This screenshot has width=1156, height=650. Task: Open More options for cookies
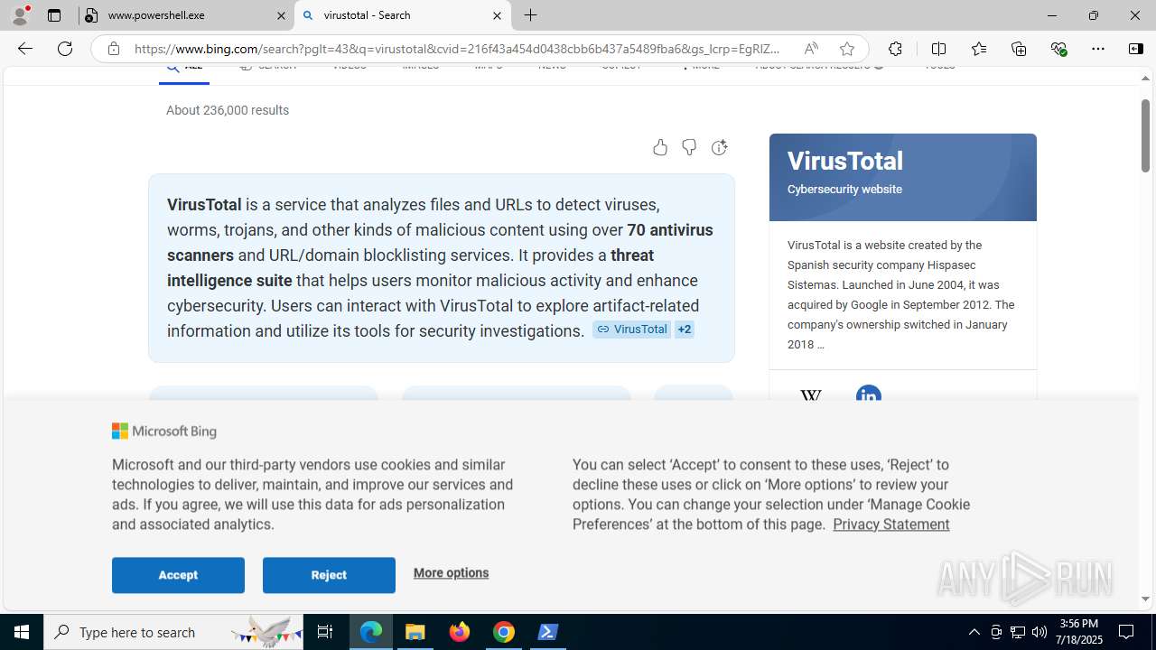point(451,572)
